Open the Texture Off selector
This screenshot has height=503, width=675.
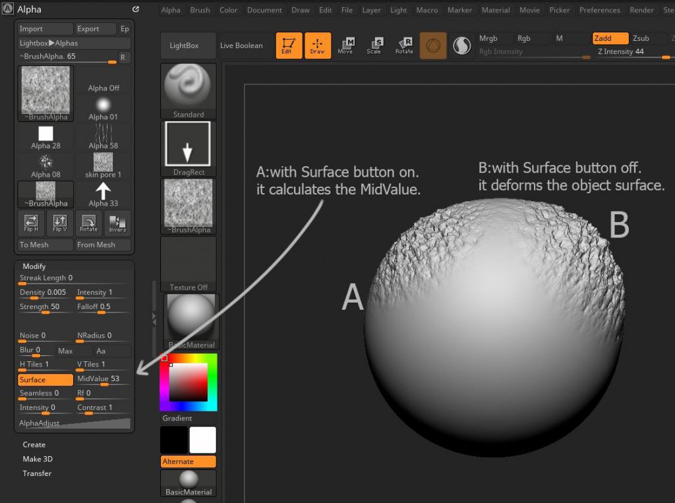click(x=189, y=264)
